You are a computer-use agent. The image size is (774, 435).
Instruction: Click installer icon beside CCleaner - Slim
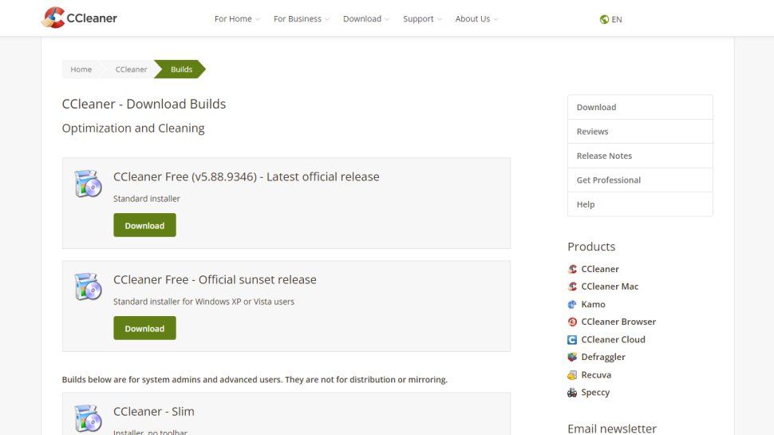[x=88, y=417]
